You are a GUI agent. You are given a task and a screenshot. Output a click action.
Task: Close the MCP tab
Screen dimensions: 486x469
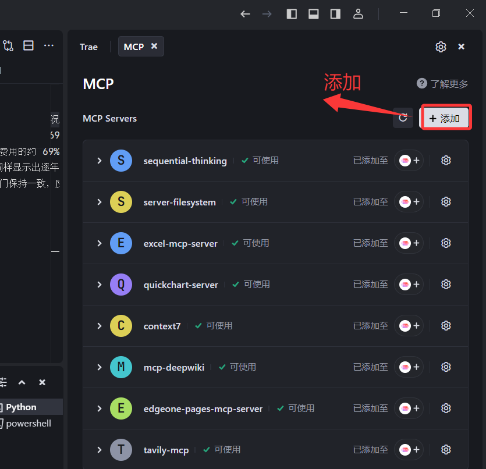(154, 46)
